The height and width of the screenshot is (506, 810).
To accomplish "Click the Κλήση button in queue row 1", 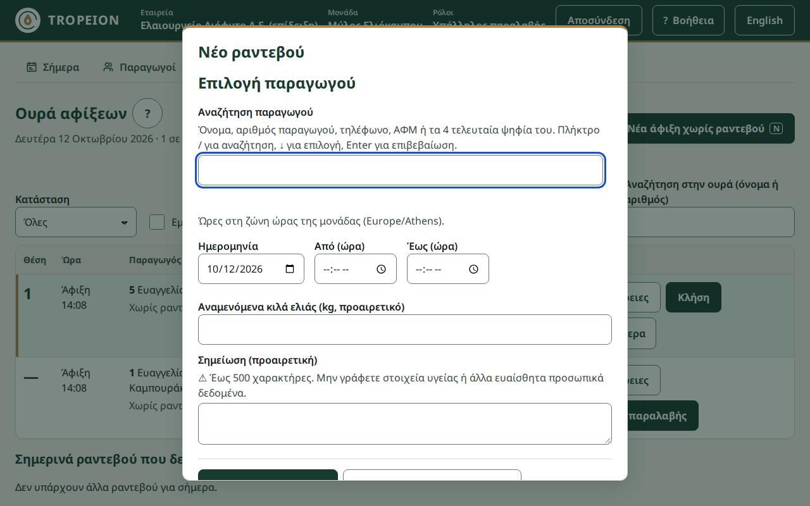I will [x=694, y=297].
